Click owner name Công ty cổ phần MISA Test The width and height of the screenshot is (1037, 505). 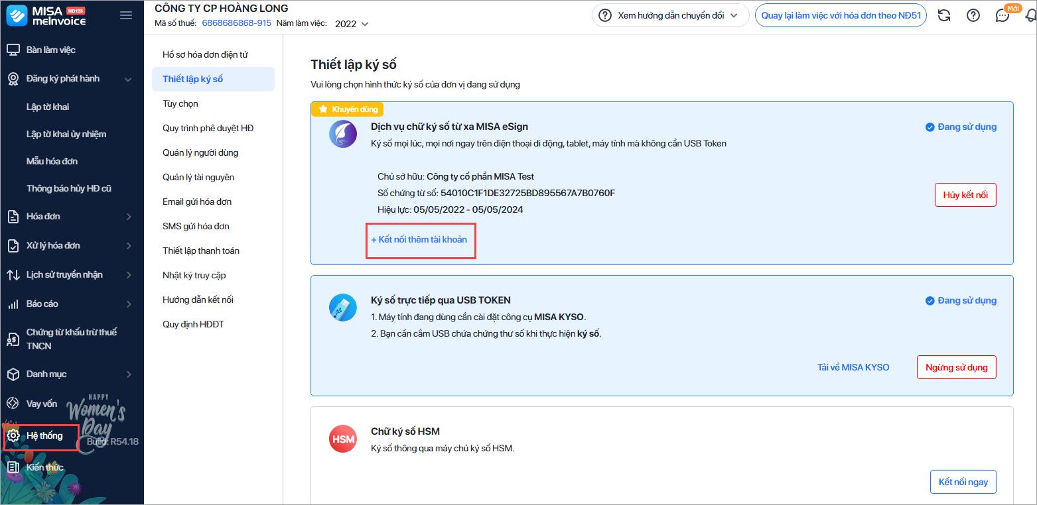(x=480, y=177)
